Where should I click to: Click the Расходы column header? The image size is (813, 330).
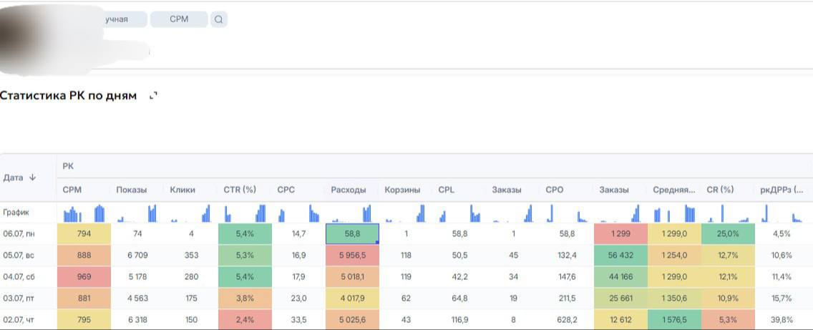(349, 190)
